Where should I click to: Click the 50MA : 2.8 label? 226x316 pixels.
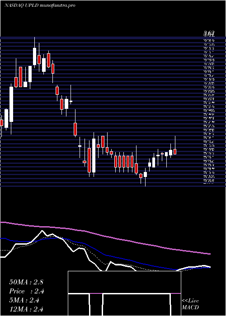(x=26, y=282)
